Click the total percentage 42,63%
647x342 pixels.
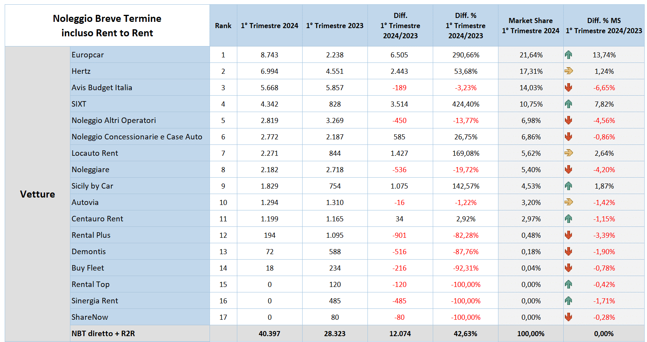[466, 334]
